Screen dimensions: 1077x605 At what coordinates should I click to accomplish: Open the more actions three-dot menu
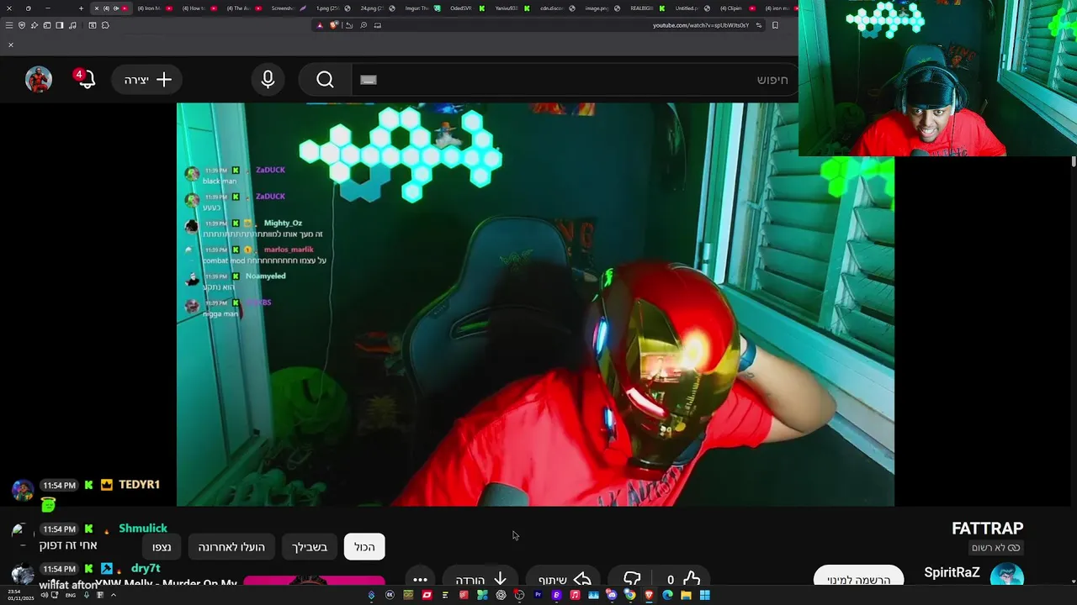pos(420,579)
